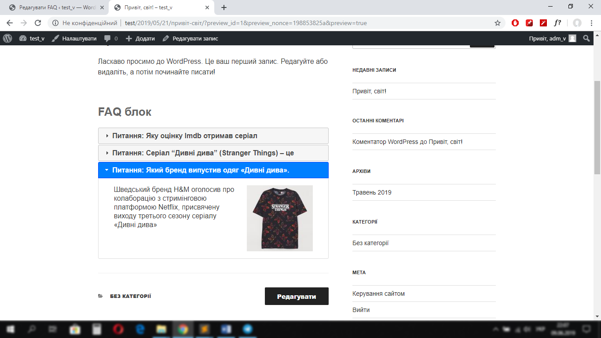Screen dimensions: 601x338
Task: Click the Stranger Things t-shirt image
Action: (280, 218)
